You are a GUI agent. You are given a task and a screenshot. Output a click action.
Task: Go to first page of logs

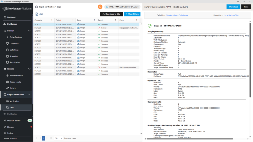[x=36, y=138]
